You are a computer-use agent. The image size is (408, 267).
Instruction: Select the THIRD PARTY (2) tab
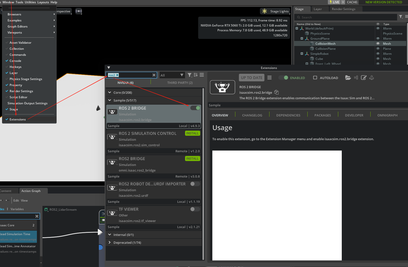coord(180,83)
